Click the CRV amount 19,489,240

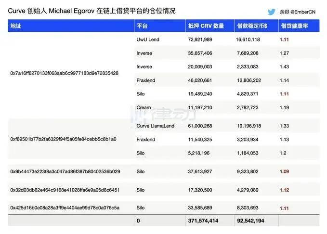pos(200,94)
